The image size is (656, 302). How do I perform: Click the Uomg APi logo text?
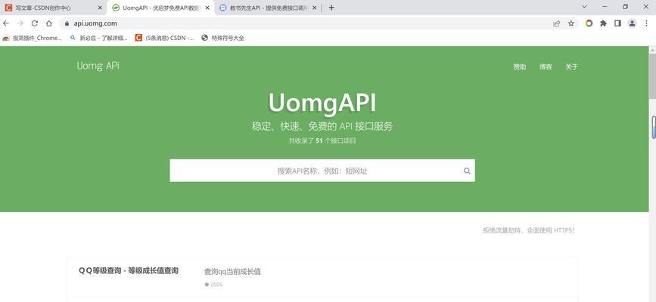click(98, 66)
